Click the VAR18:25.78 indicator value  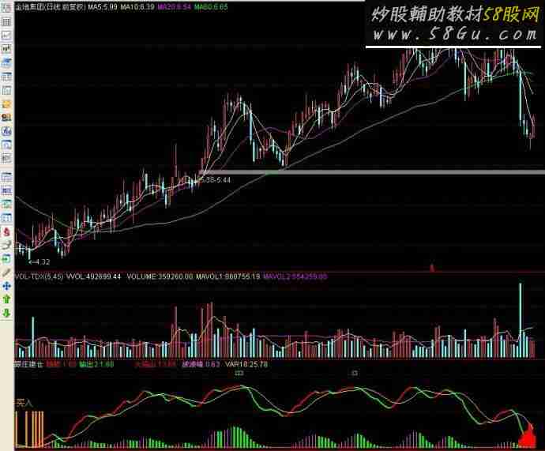point(246,364)
